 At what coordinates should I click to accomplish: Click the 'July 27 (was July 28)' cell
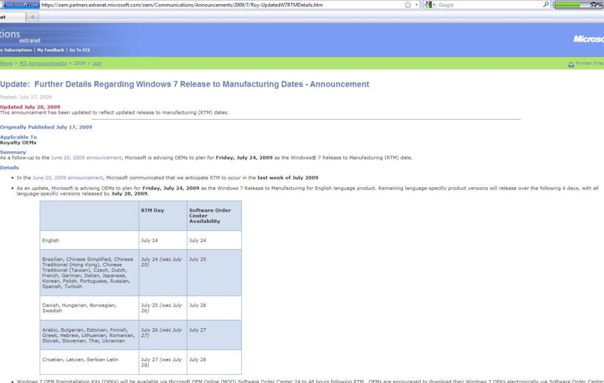[x=162, y=362]
